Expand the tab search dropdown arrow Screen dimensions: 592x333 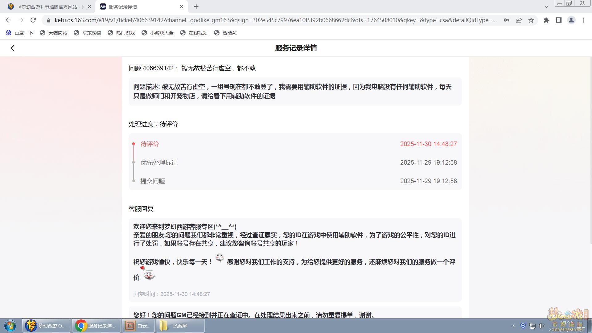click(546, 6)
